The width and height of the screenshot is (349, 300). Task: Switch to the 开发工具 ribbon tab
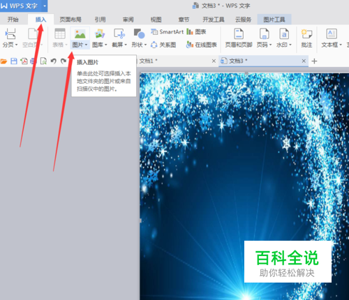[214, 20]
